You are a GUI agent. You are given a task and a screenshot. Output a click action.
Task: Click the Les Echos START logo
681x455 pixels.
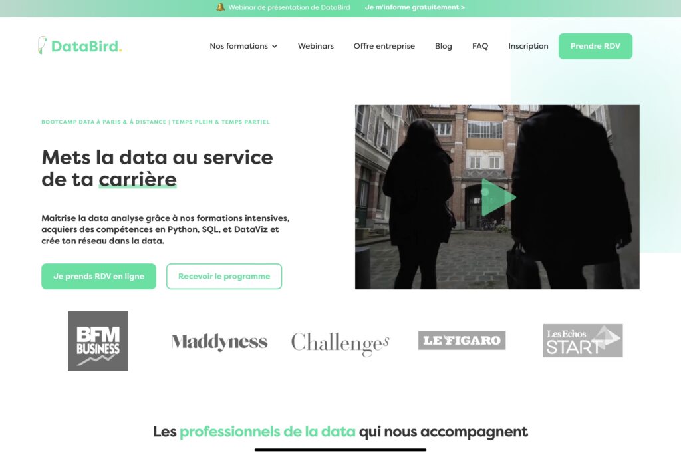point(583,341)
